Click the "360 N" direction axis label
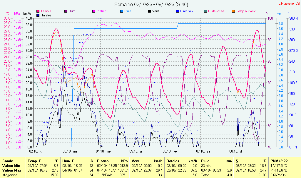 (x=294, y=18)
